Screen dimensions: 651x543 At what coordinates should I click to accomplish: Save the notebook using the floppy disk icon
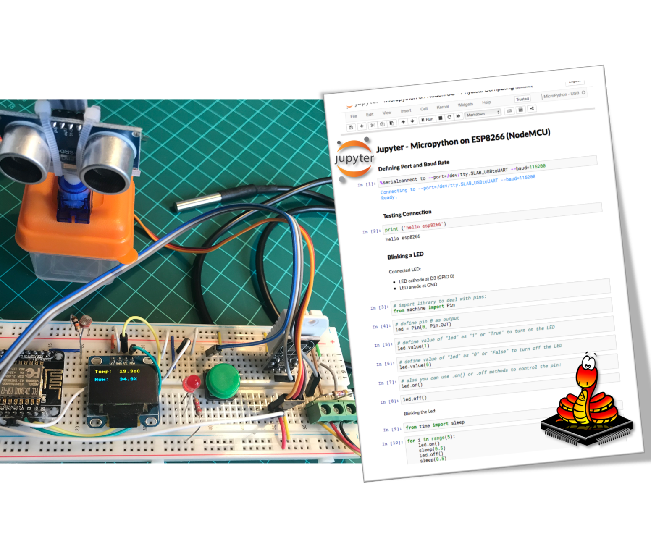[351, 127]
